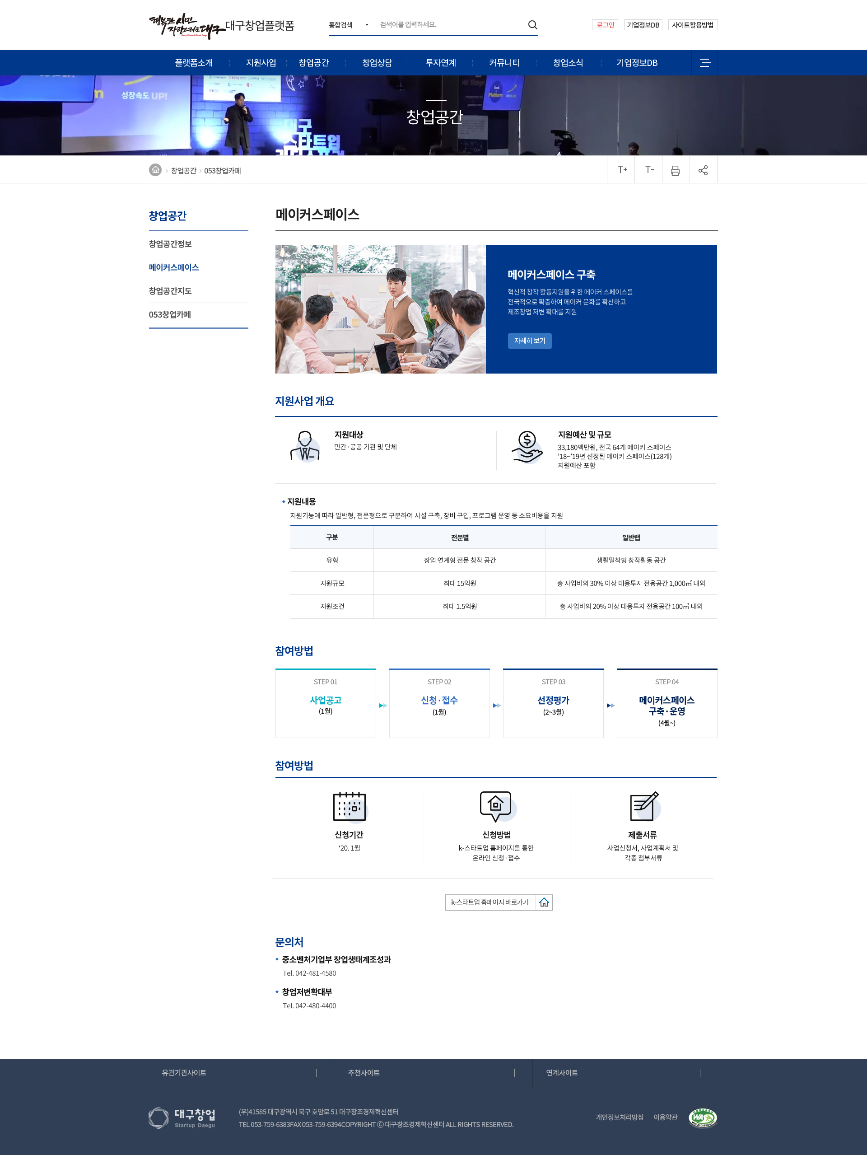Open k-스타트업 홈페이지 바로가기 link
The image size is (867, 1155).
point(489,902)
